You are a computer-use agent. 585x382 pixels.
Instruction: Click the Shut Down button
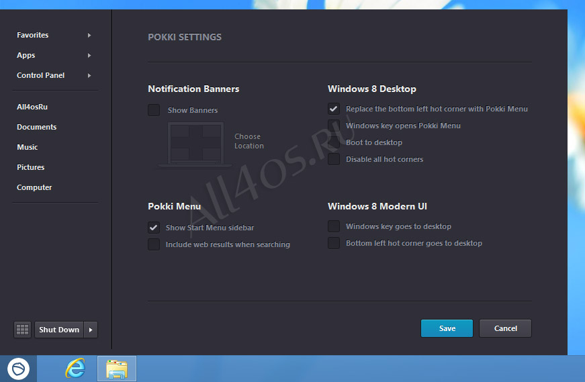point(59,330)
